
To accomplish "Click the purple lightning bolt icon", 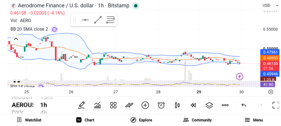I will coord(240,77).
